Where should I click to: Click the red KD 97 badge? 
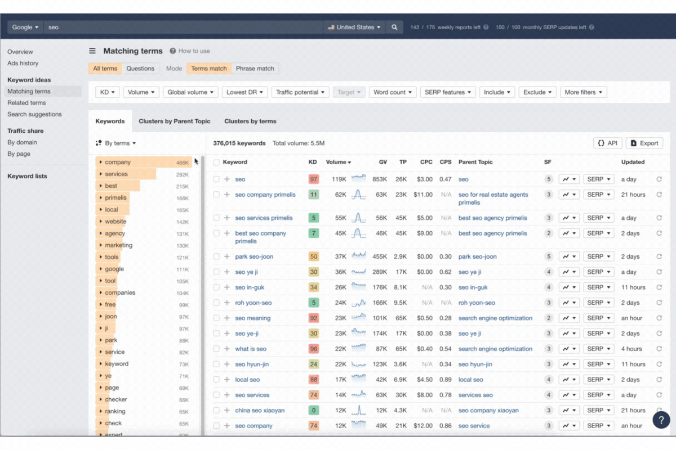(314, 179)
